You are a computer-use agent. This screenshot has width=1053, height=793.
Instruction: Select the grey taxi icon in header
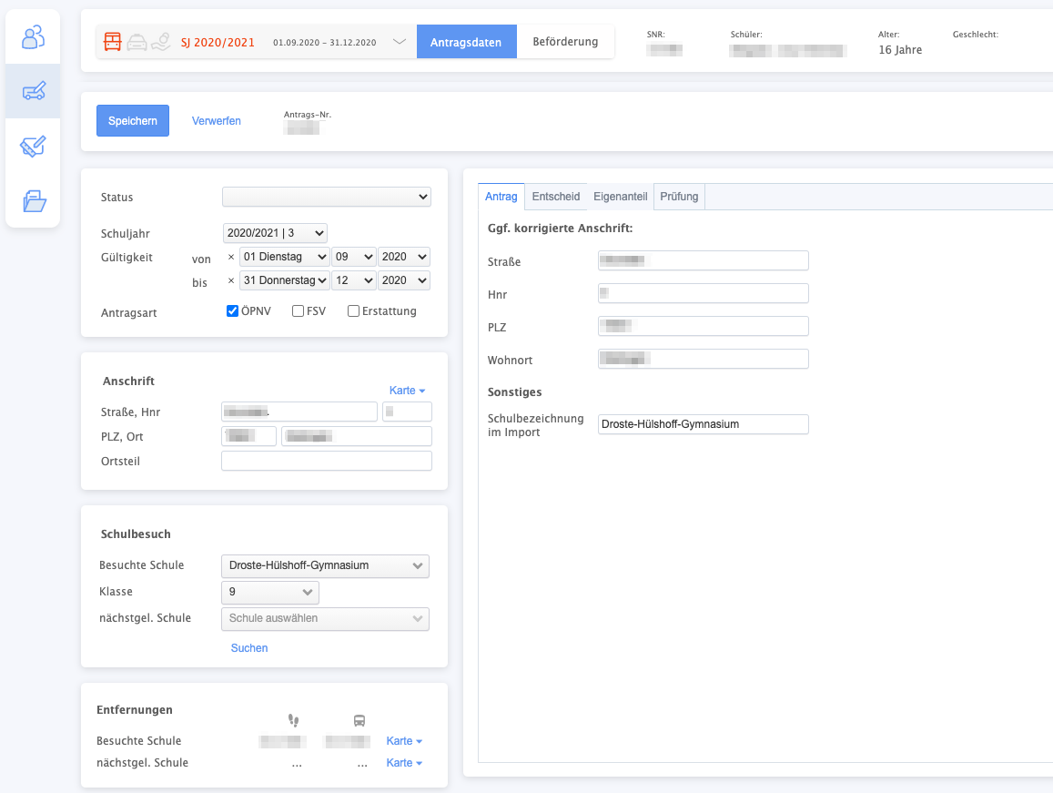point(137,42)
